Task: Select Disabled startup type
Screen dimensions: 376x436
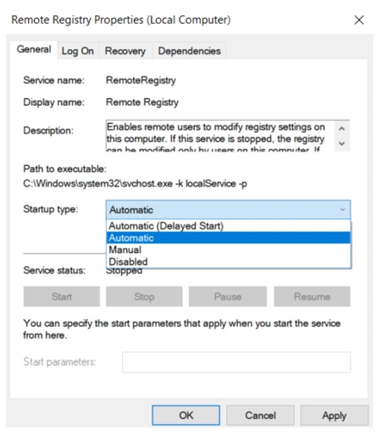Action: pyautogui.click(x=229, y=262)
